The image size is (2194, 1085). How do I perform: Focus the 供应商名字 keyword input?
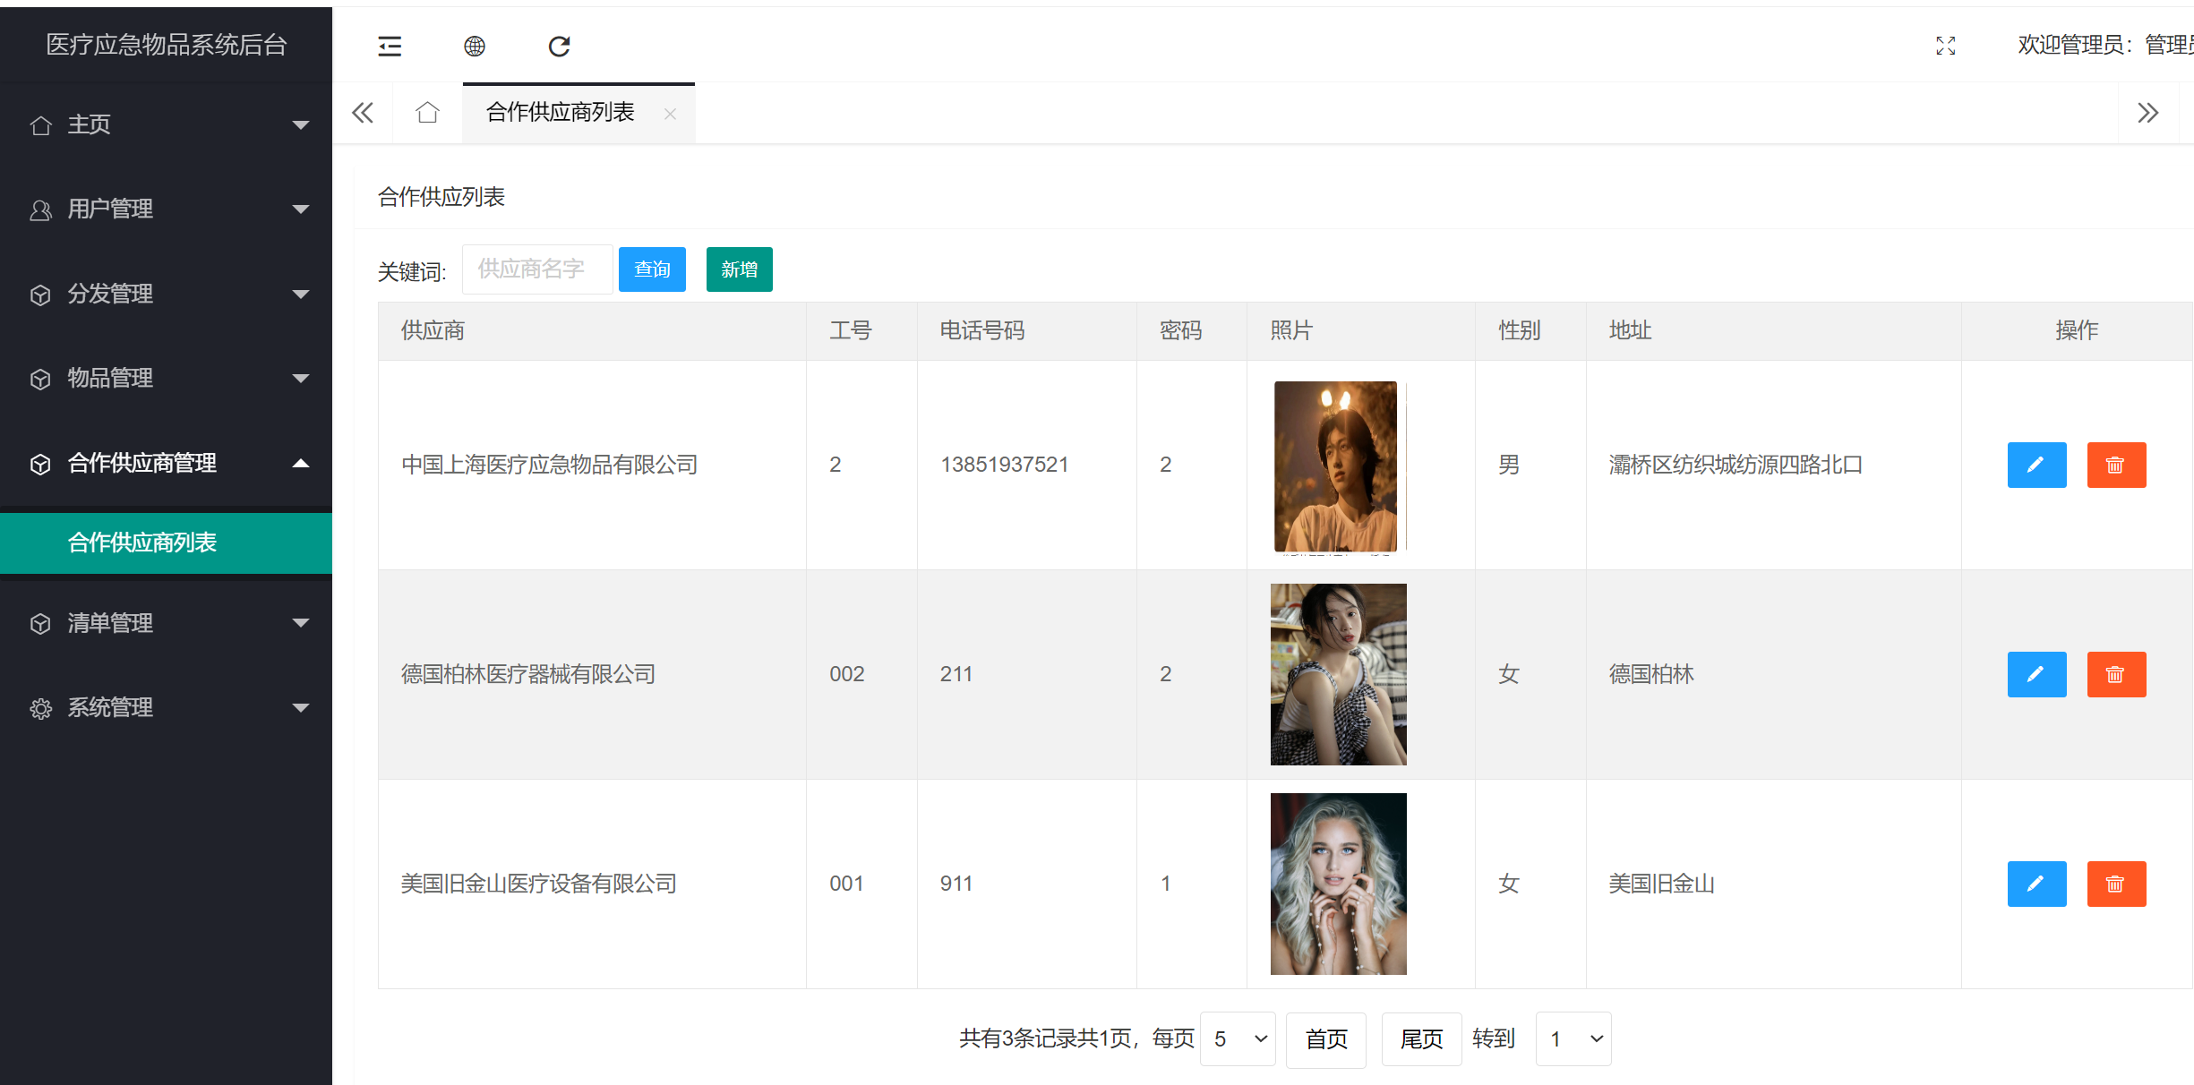point(536,269)
